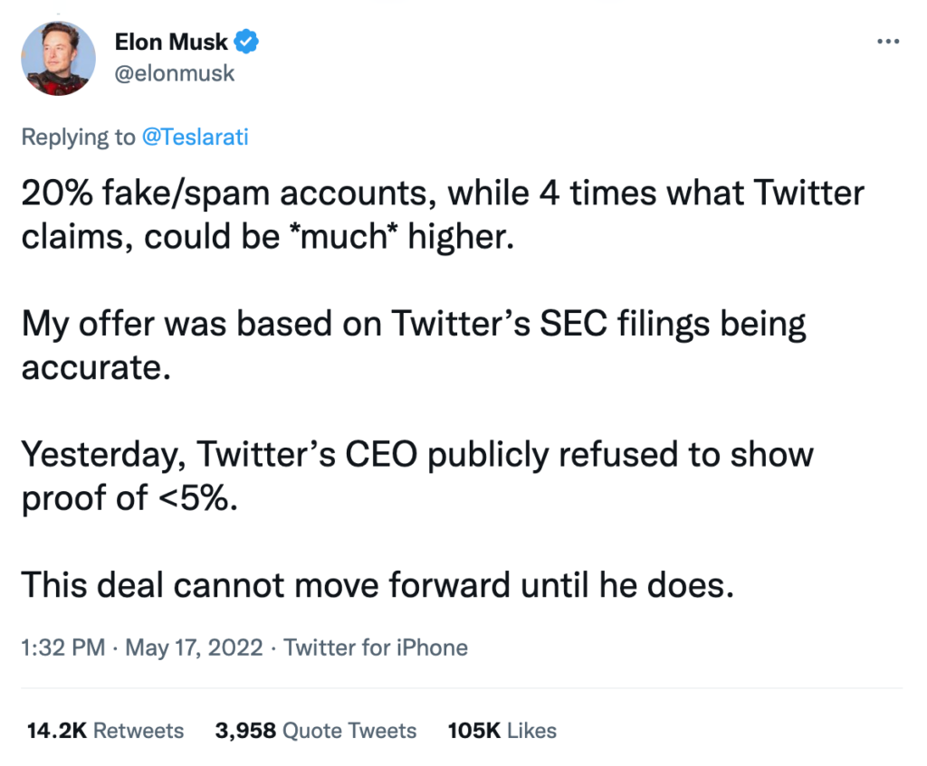Show the 105K Likes list
The height and width of the screenshot is (766, 927).
pyautogui.click(x=502, y=731)
